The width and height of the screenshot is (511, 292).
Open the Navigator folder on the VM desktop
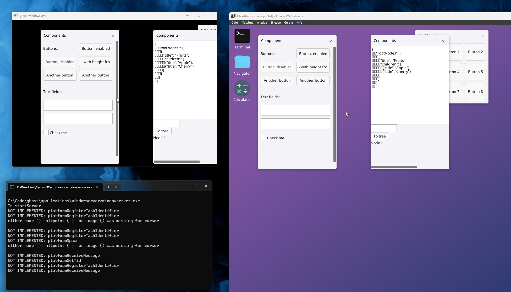tap(242, 62)
